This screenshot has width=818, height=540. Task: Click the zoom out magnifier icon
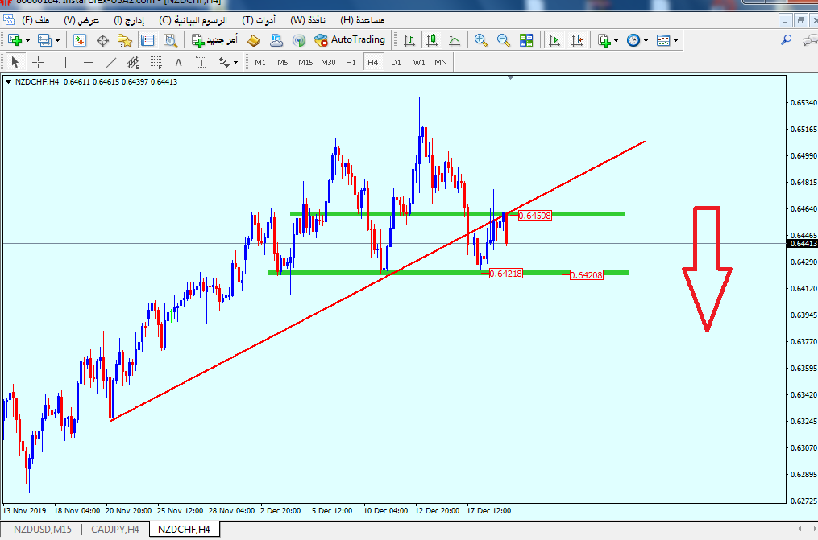pos(504,40)
